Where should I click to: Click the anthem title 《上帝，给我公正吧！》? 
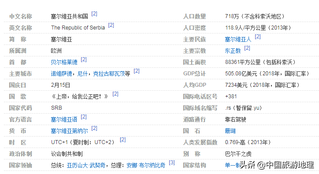[x=80, y=96]
